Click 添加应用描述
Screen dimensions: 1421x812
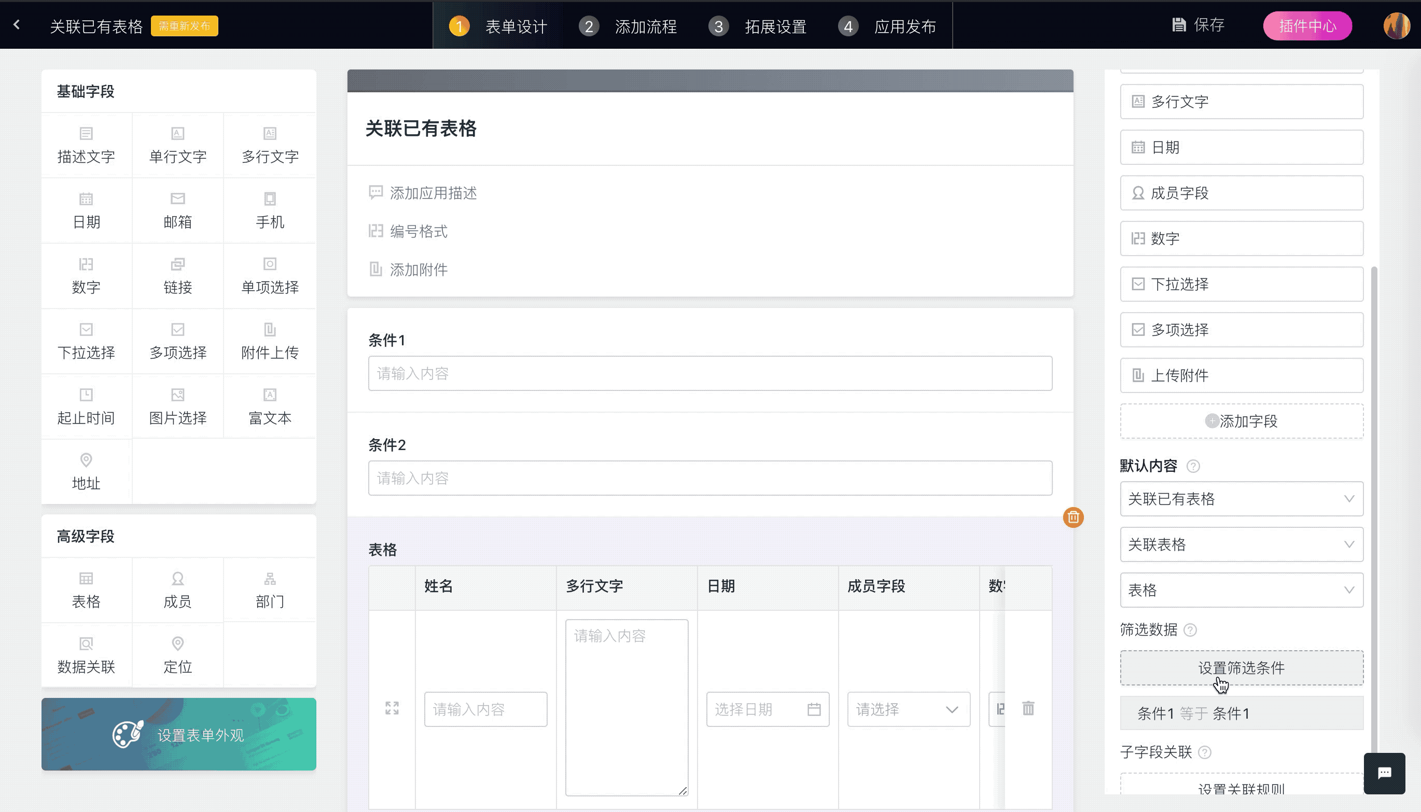click(423, 193)
